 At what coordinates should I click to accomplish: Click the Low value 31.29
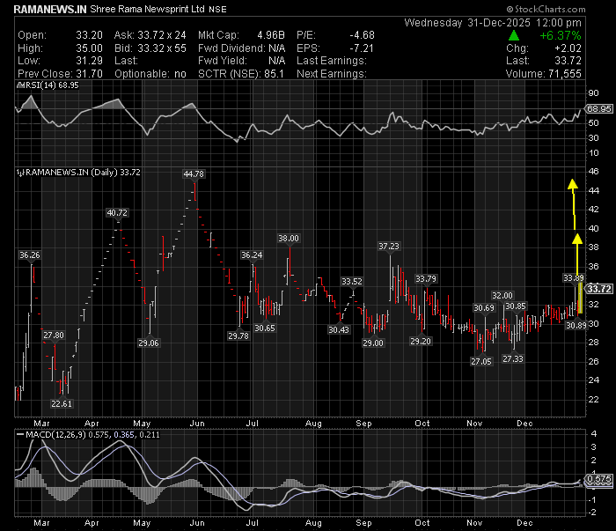[x=89, y=61]
